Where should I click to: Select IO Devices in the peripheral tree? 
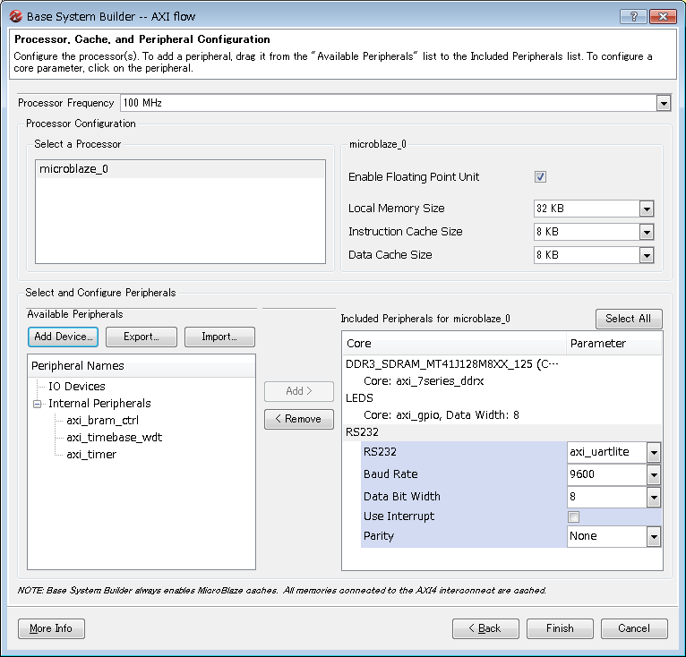pos(77,387)
